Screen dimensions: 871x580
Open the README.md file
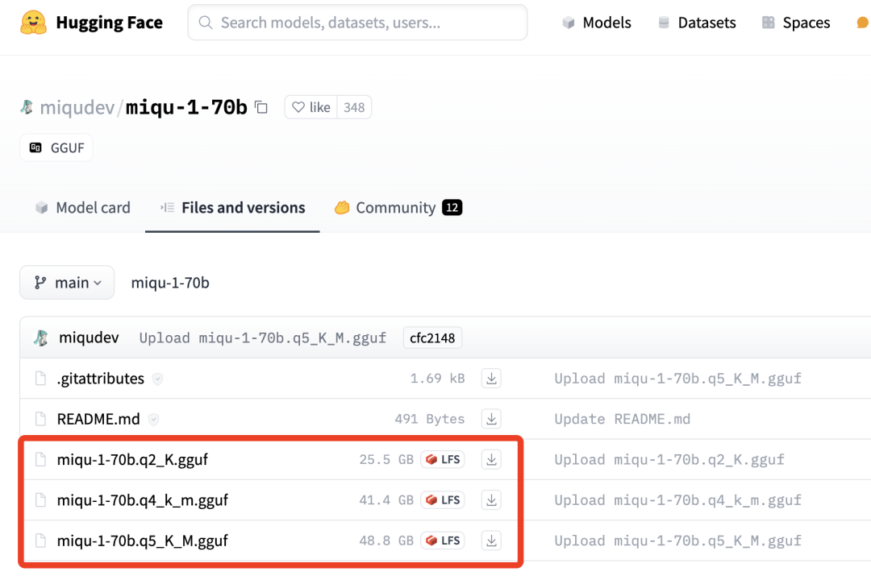coord(98,419)
